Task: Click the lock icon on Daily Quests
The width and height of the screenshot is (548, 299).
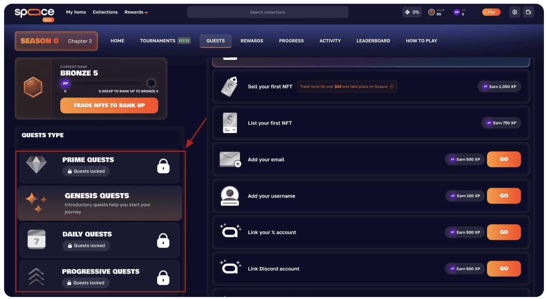Action: pyautogui.click(x=163, y=241)
